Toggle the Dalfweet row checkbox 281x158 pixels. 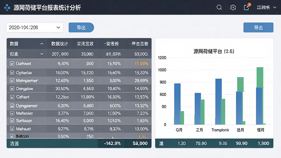(12, 63)
